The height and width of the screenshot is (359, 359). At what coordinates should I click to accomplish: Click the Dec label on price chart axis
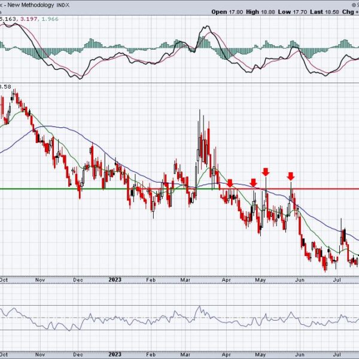[x=78, y=280]
